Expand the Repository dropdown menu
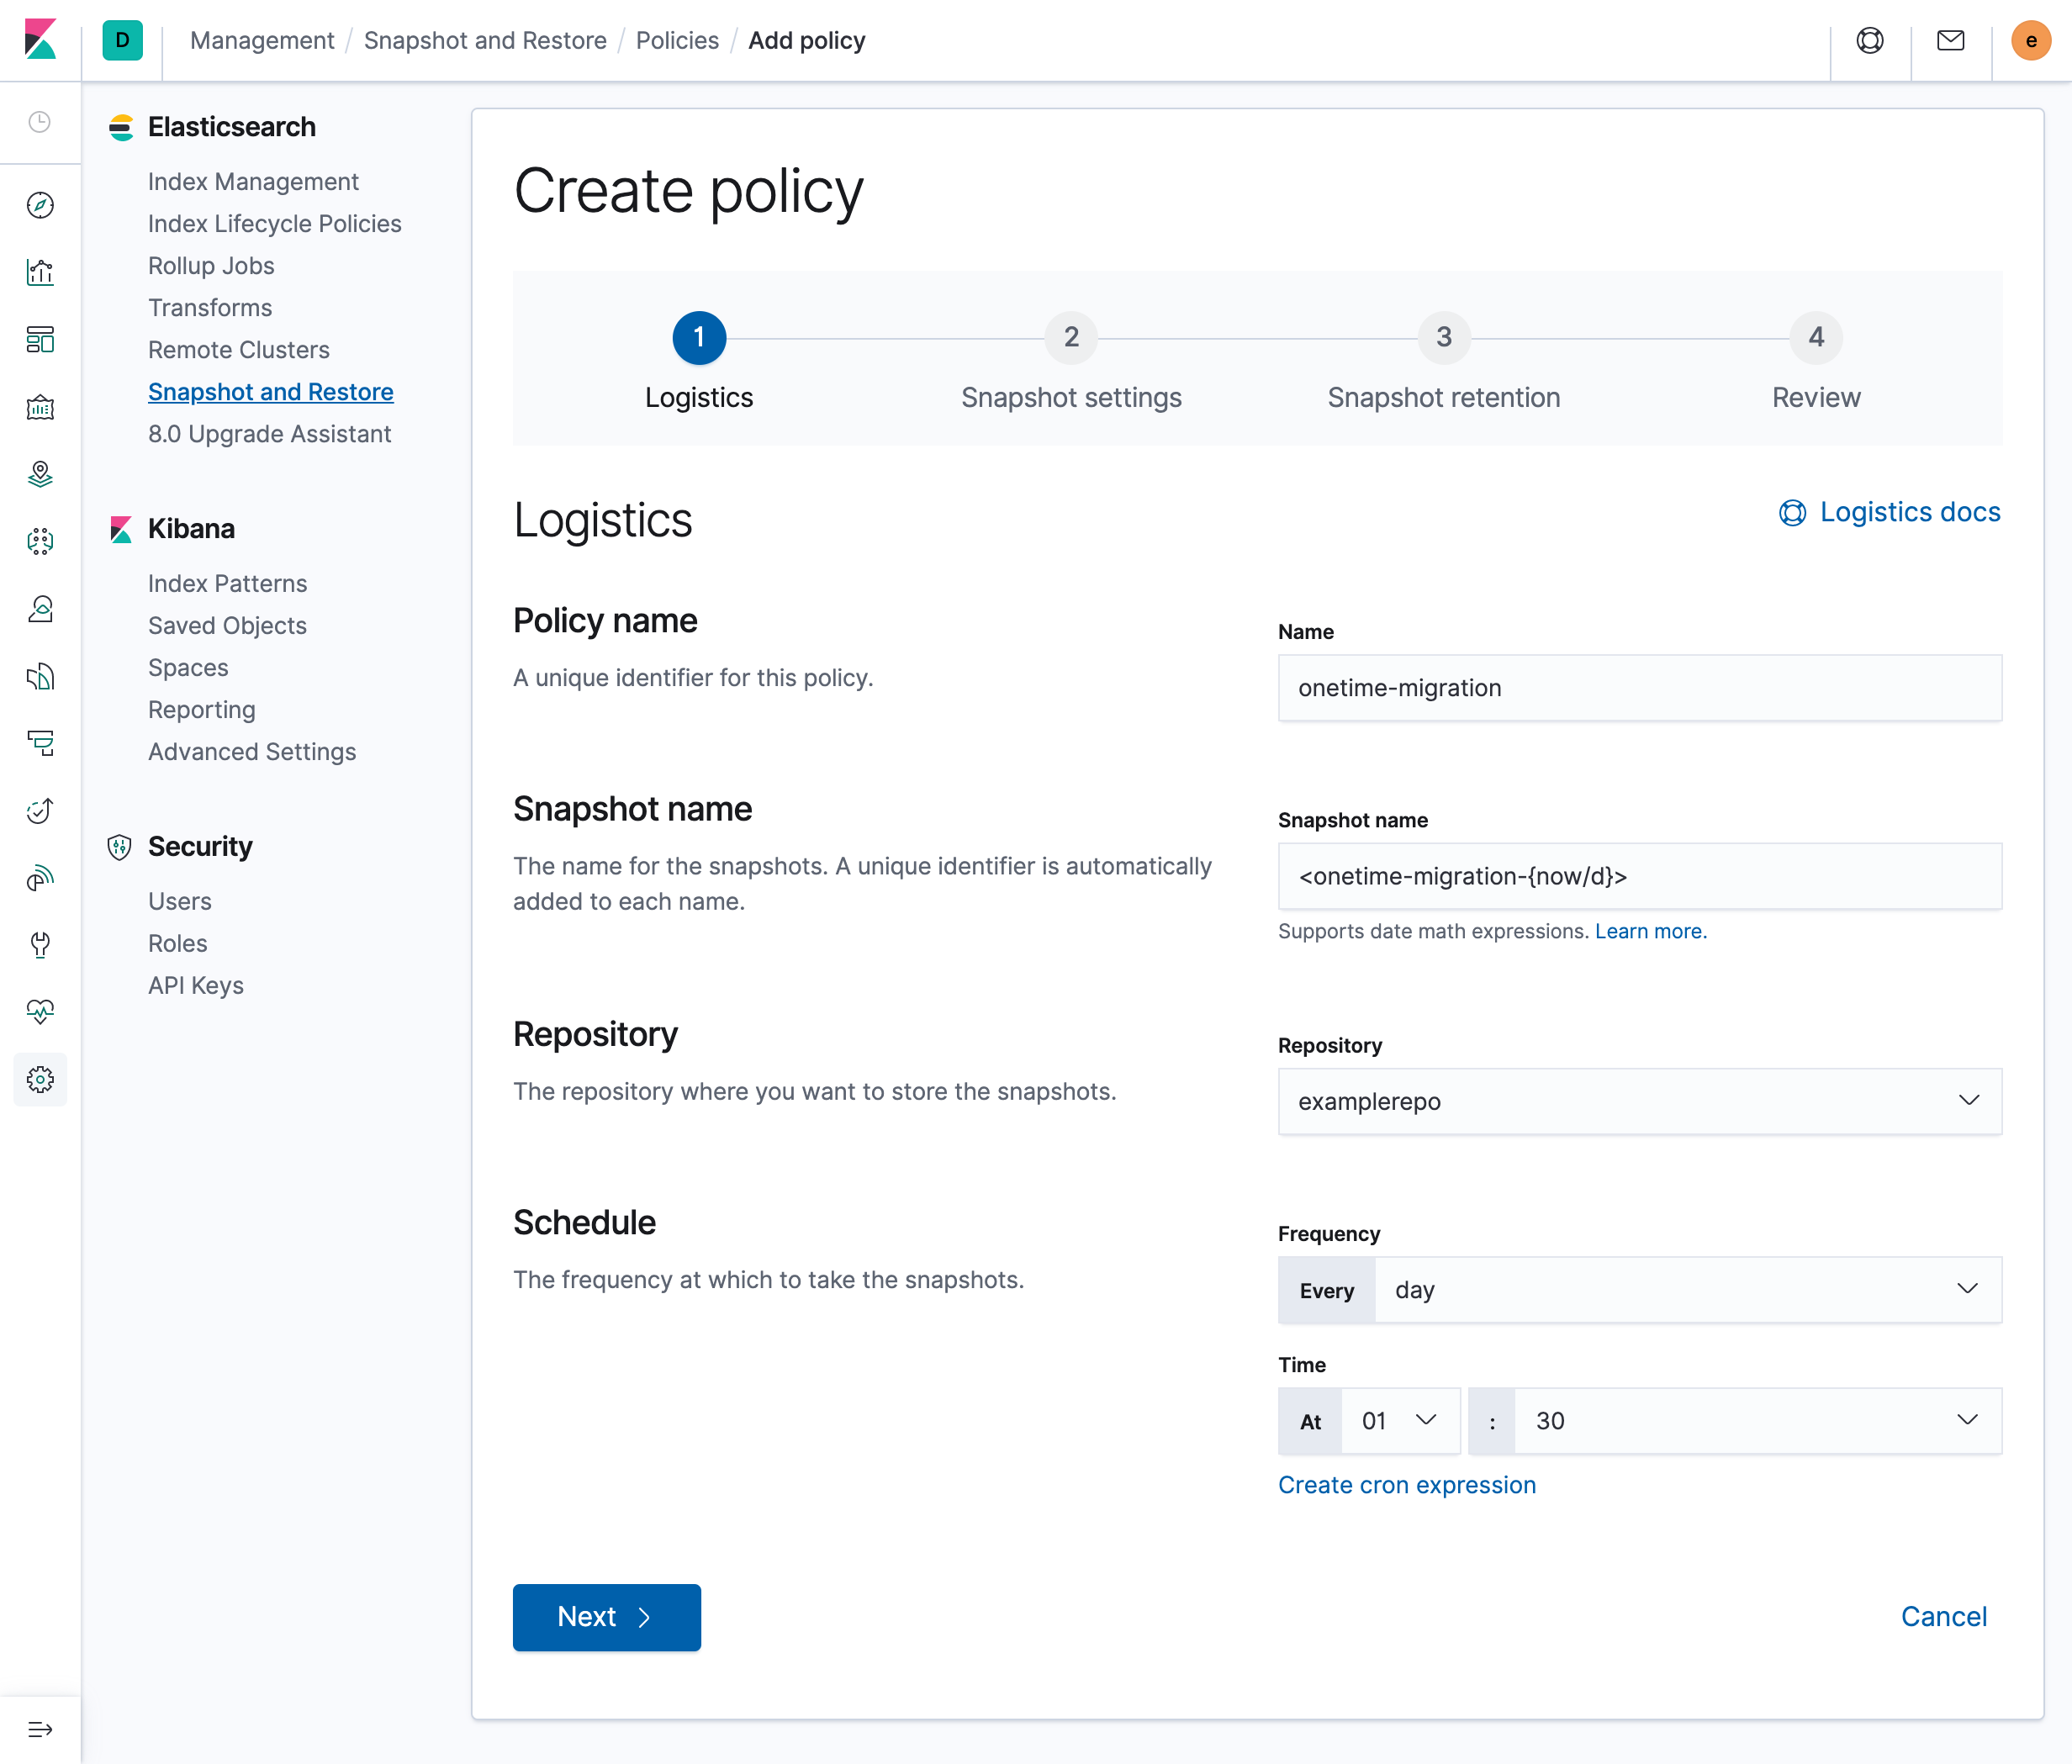Image resolution: width=2072 pixels, height=1764 pixels. click(x=1969, y=1099)
